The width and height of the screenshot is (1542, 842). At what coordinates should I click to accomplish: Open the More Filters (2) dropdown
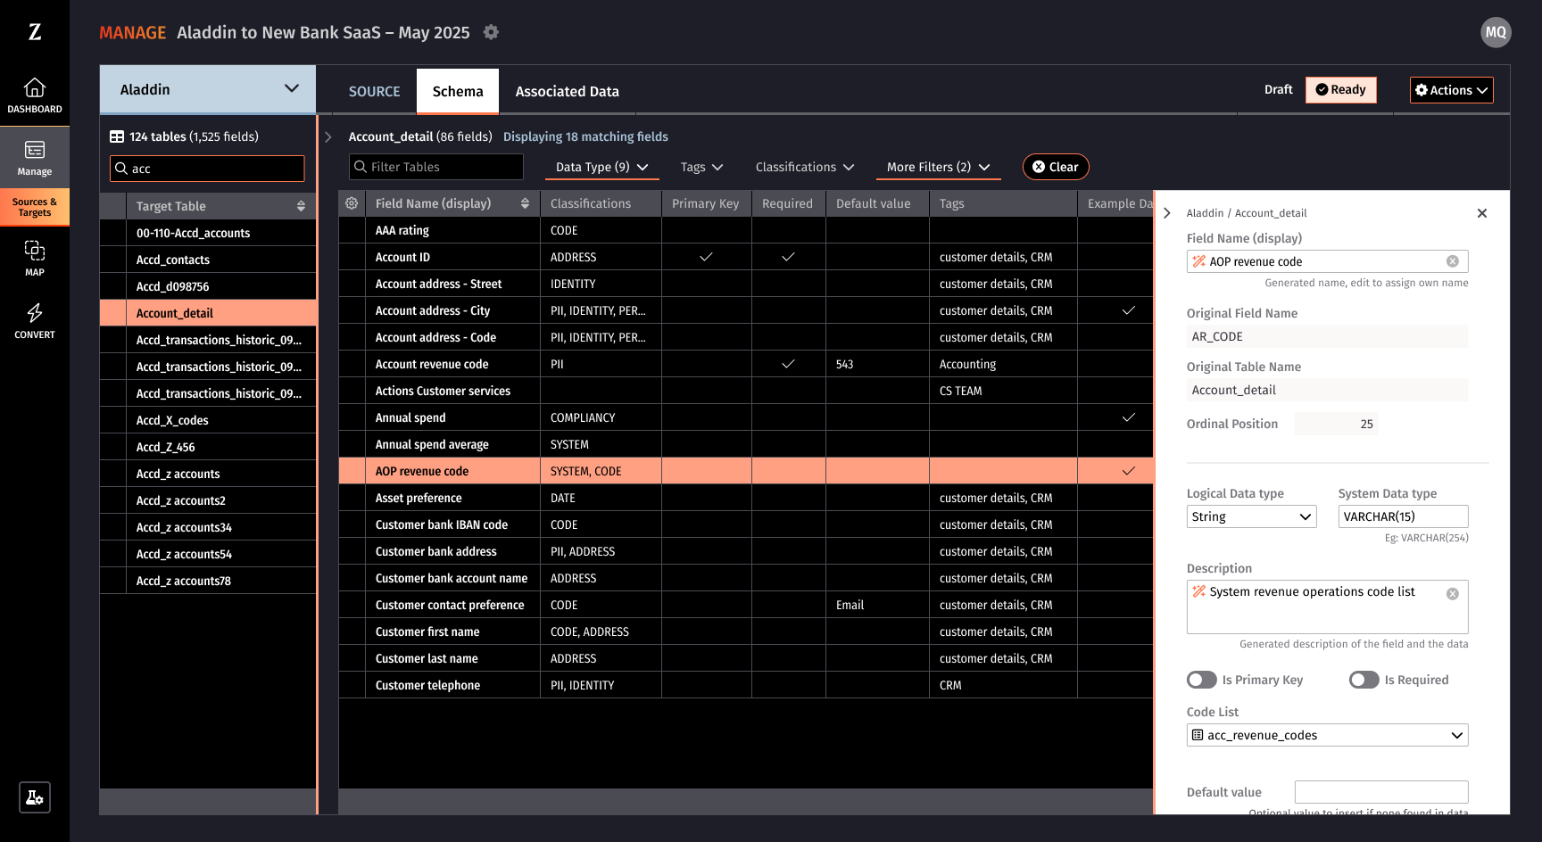(x=939, y=167)
